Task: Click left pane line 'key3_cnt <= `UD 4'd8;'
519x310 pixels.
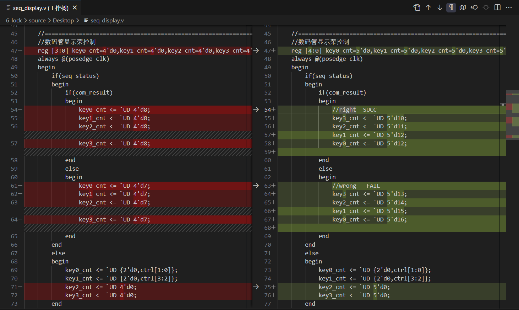Action: pyautogui.click(x=114, y=143)
